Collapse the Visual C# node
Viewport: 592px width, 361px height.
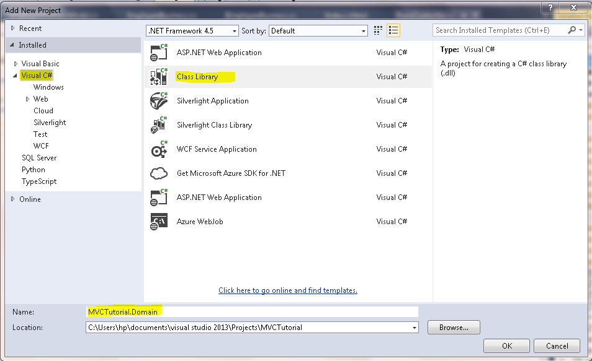(x=15, y=76)
